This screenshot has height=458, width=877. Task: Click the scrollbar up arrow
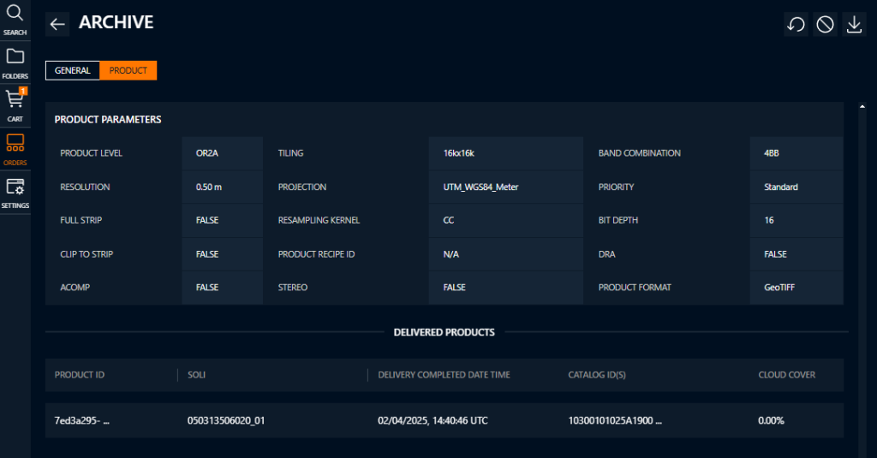click(x=862, y=107)
